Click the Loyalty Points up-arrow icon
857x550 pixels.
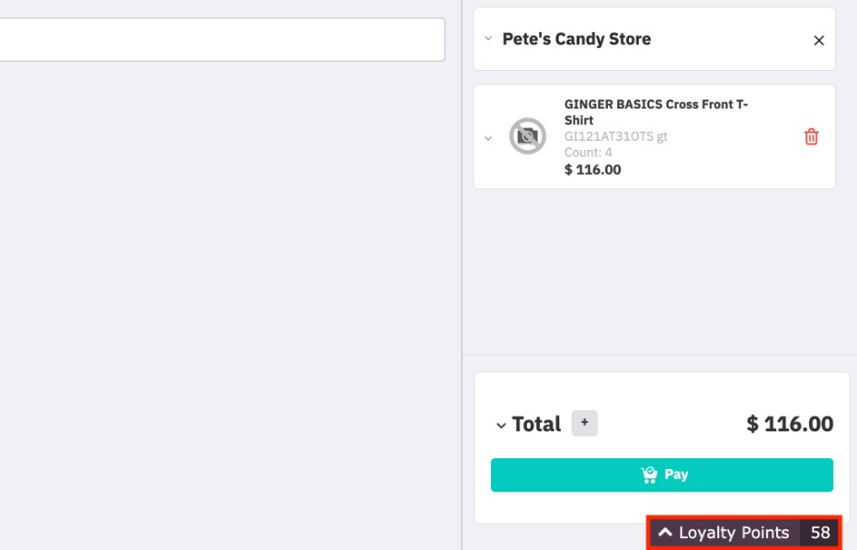665,532
